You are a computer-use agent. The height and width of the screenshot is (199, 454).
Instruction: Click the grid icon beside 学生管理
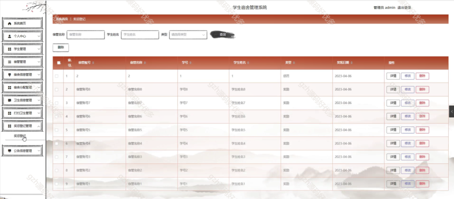[10, 49]
